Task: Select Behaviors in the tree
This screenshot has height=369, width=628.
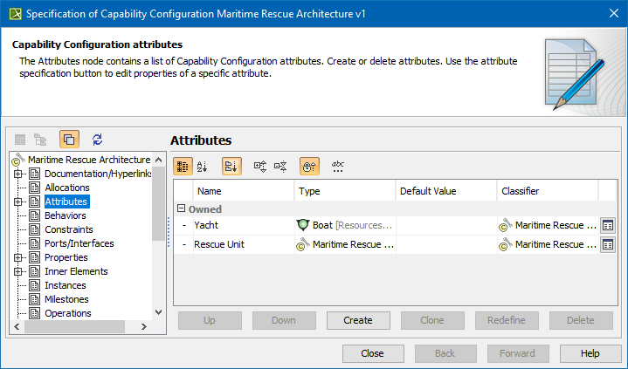Action: click(65, 215)
